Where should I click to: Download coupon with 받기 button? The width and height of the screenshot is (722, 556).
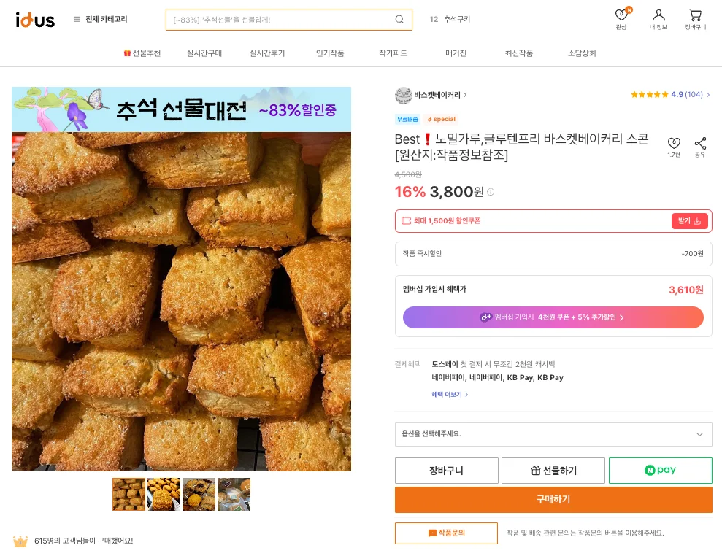coord(689,221)
